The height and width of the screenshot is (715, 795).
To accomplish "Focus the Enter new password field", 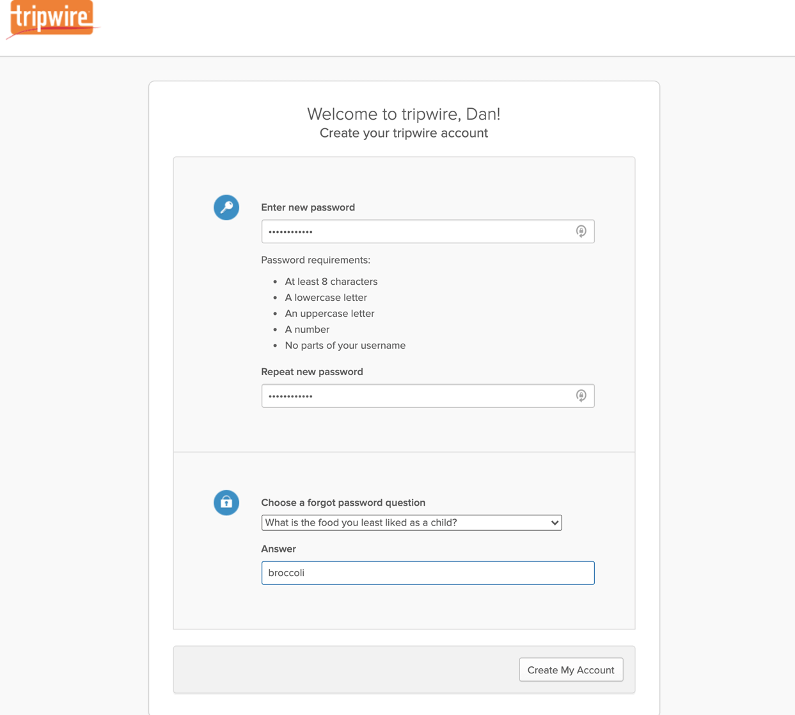I will [x=428, y=232].
